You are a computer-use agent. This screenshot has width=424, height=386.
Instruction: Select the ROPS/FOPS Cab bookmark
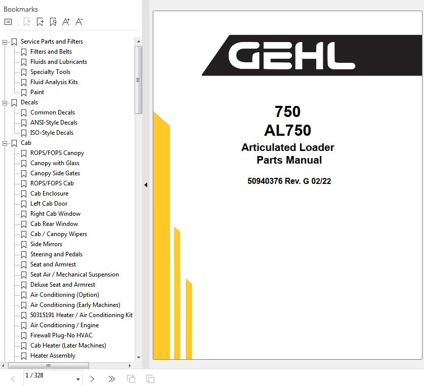point(52,183)
